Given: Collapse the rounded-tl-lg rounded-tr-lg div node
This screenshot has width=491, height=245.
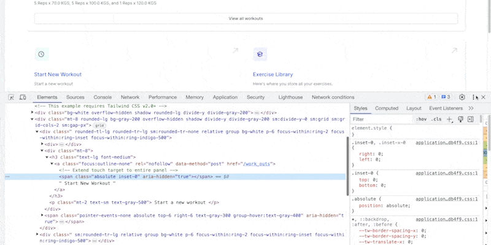Looking at the screenshot, I should point(37,132).
